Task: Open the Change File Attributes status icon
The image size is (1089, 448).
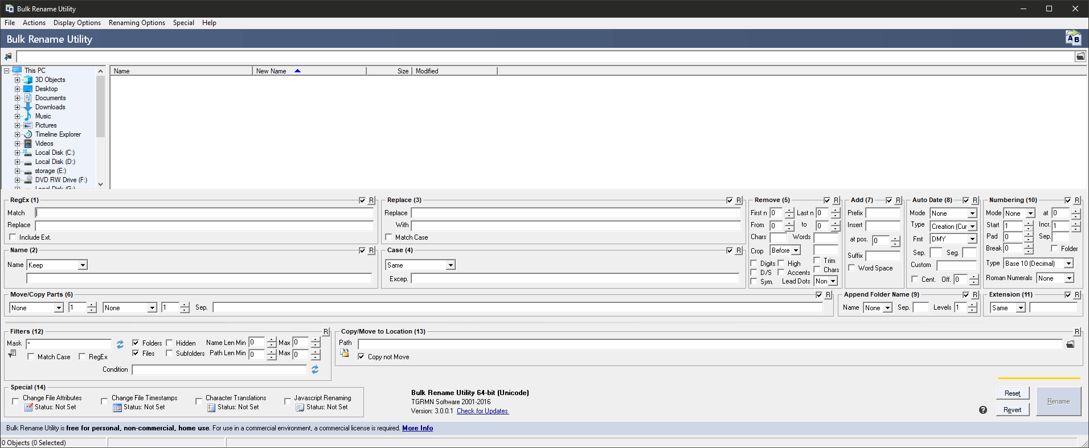Action: coord(28,408)
